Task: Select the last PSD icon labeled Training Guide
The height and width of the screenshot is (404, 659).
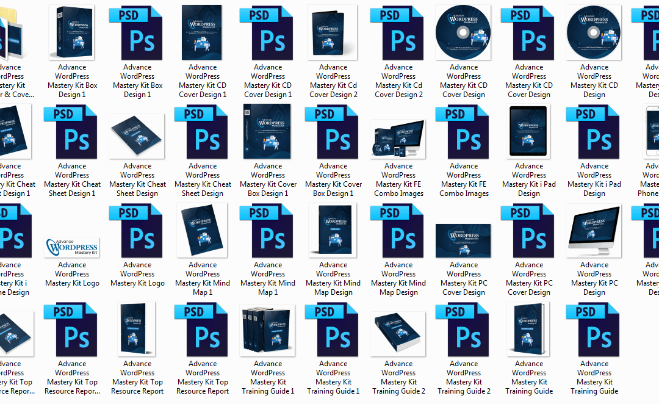Action: [594, 329]
